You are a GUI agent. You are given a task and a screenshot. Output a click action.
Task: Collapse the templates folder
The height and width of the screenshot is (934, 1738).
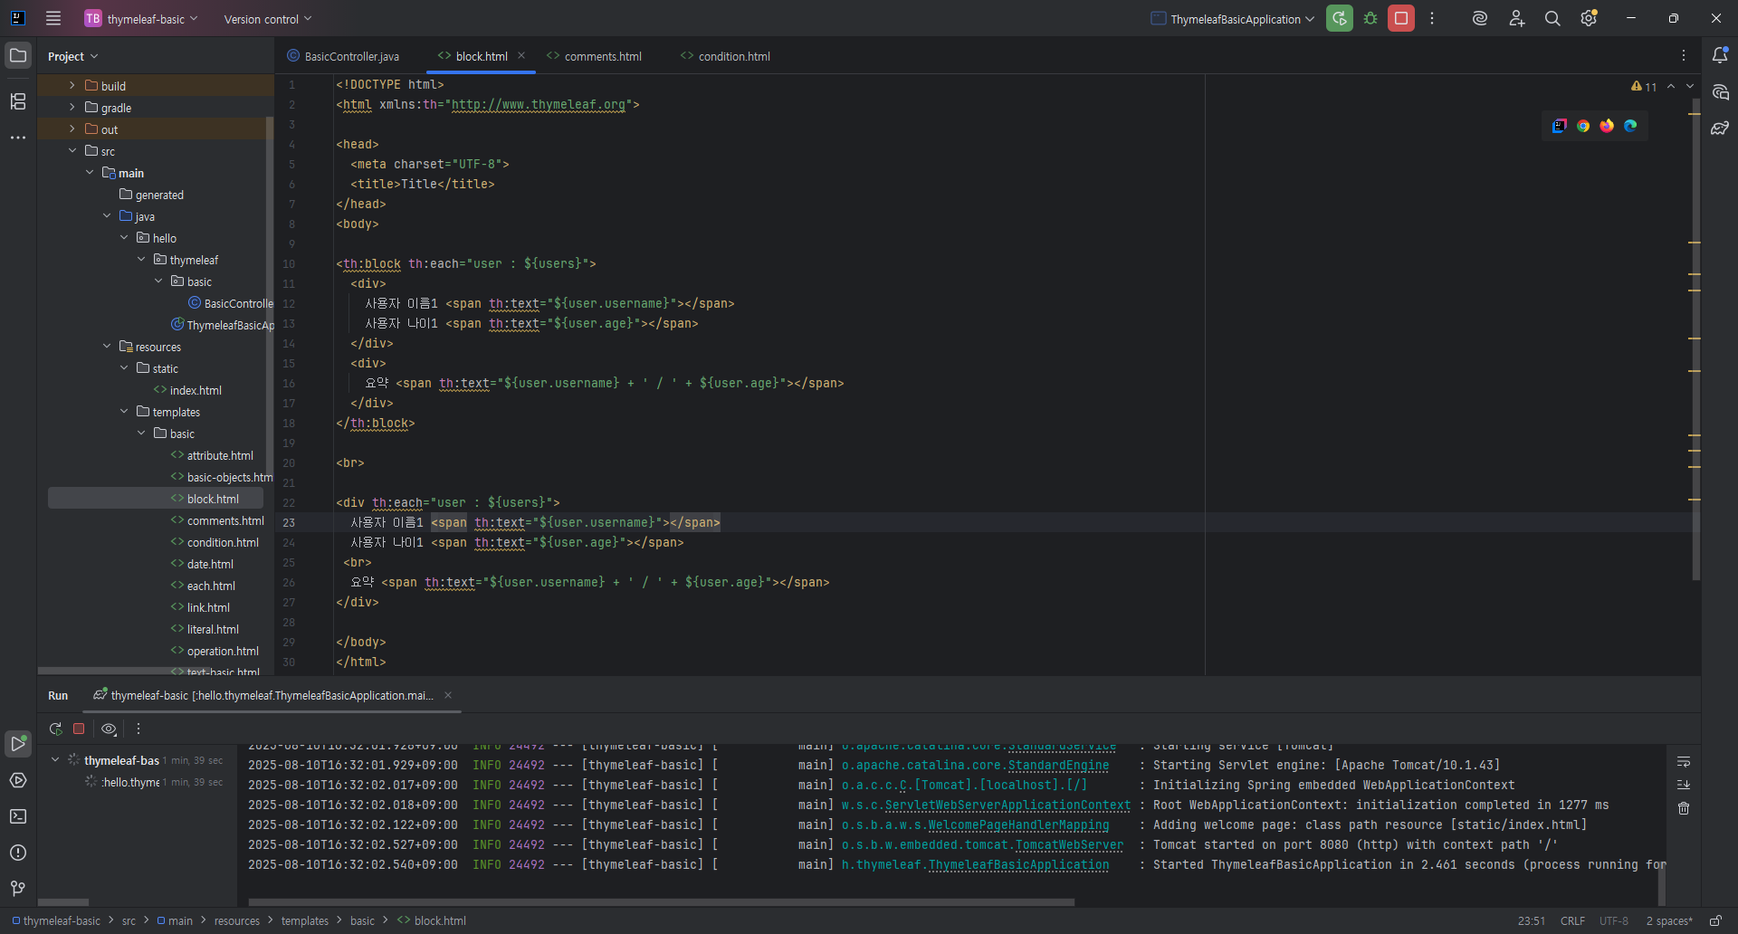124,412
